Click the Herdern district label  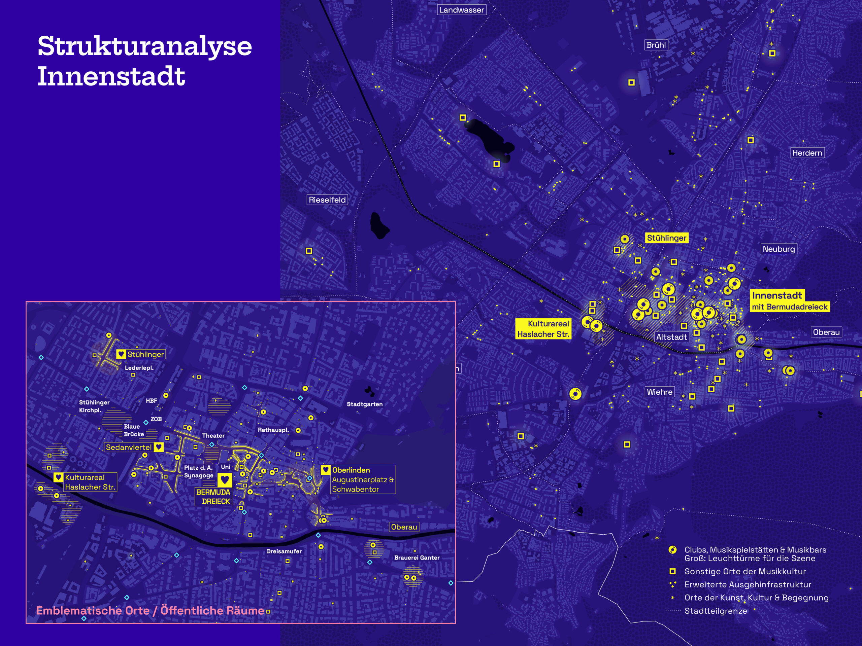pyautogui.click(x=807, y=153)
